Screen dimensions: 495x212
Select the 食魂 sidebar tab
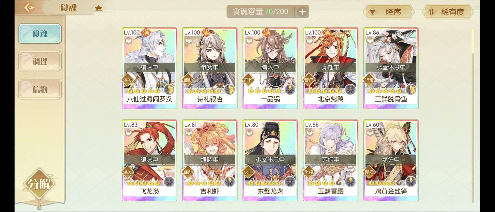tap(40, 34)
